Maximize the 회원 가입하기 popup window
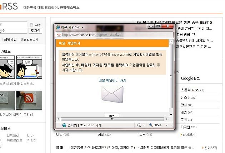 (158, 26)
